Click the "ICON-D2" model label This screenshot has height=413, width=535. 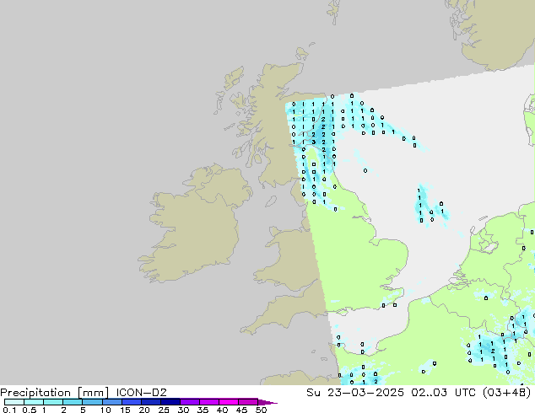141,393
